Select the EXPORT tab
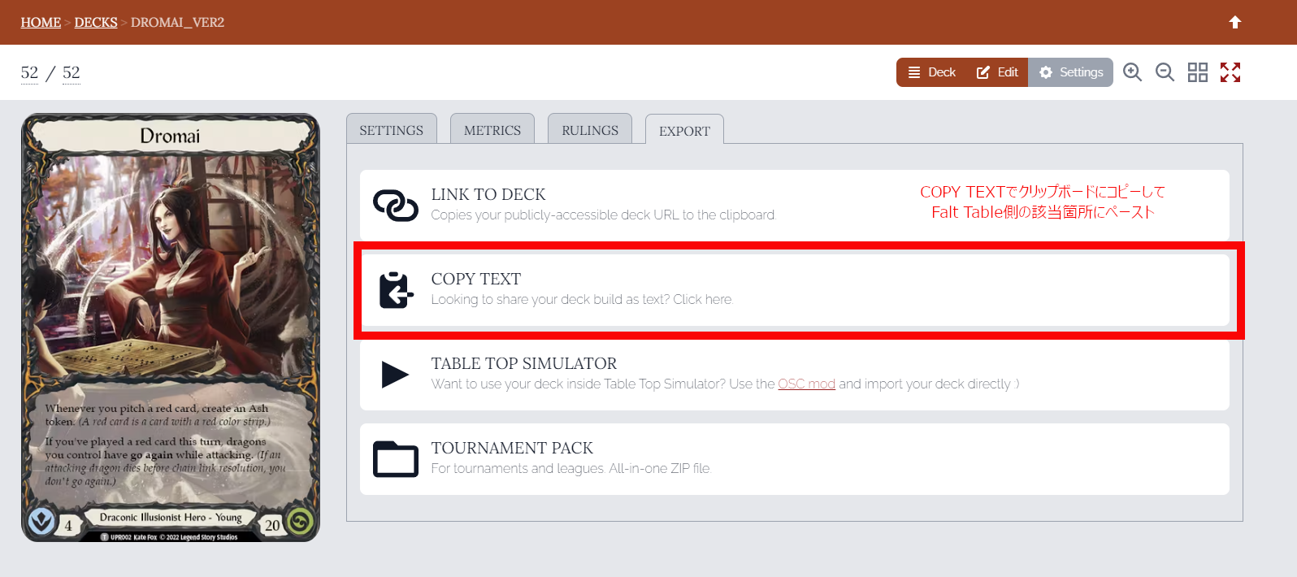 coord(684,131)
